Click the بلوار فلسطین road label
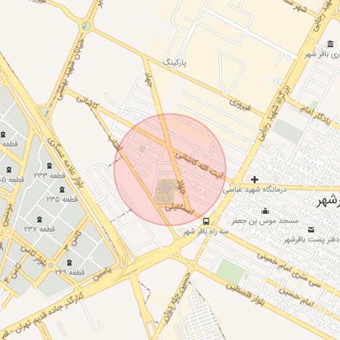Screen dimensions: 340x340 245,294
